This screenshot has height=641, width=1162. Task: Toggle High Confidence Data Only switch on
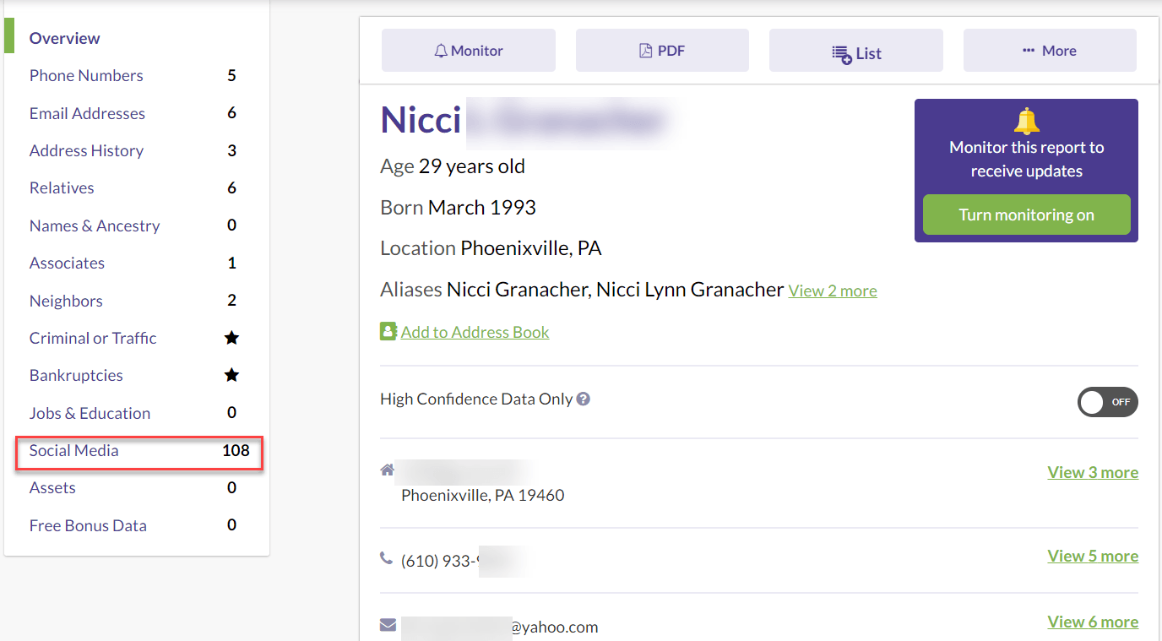(x=1107, y=402)
